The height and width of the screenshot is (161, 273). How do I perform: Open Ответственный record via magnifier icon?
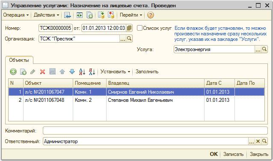264,141
